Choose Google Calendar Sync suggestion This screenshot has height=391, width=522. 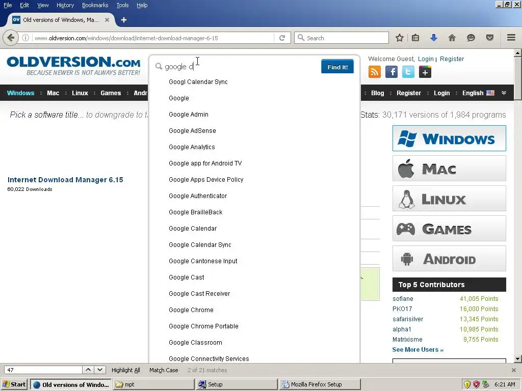pos(200,245)
